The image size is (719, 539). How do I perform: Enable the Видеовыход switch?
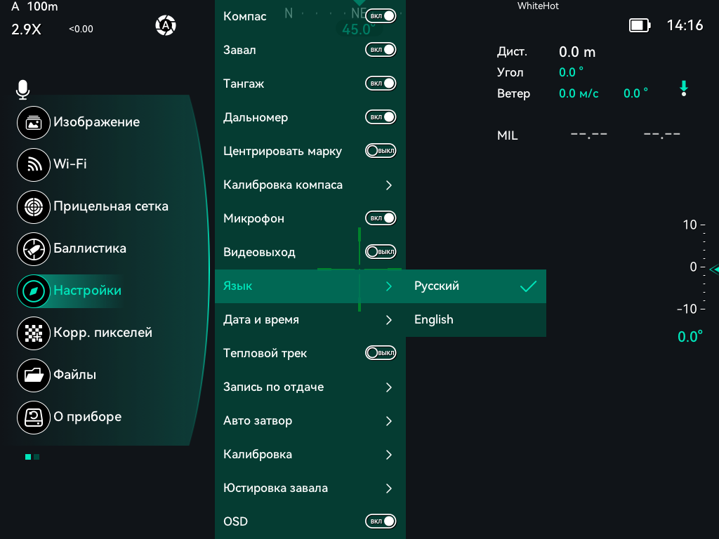coord(381,252)
